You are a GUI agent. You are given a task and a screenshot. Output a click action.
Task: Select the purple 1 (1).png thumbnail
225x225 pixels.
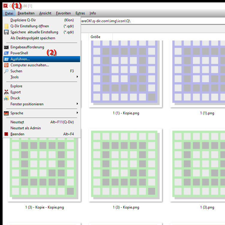pos(198,74)
